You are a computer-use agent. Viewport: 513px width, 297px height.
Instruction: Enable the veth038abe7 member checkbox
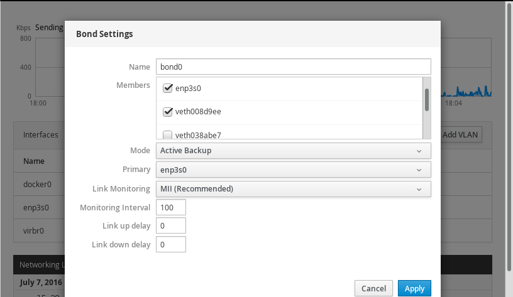168,134
